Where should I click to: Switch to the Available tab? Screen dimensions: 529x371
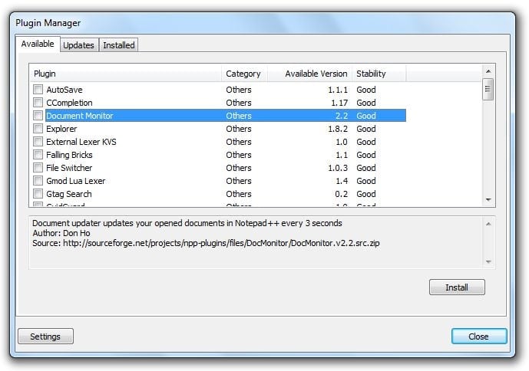point(38,44)
